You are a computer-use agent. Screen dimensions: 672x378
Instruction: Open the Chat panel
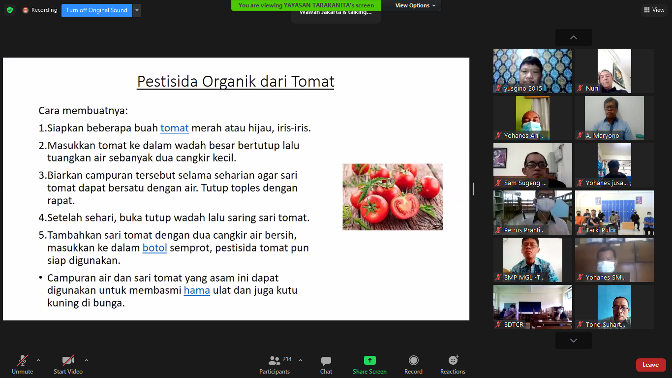[326, 365]
